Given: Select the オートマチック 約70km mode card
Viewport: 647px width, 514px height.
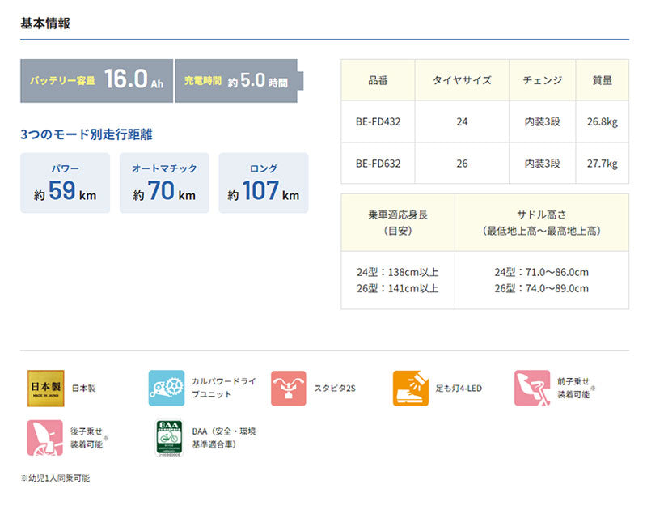Looking at the screenshot, I should coord(164,183).
